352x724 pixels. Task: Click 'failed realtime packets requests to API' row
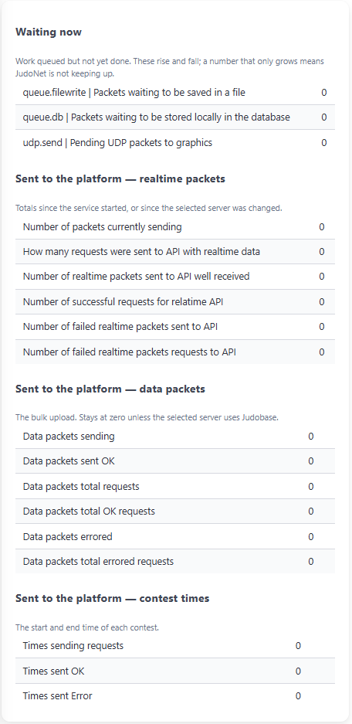(x=175, y=352)
